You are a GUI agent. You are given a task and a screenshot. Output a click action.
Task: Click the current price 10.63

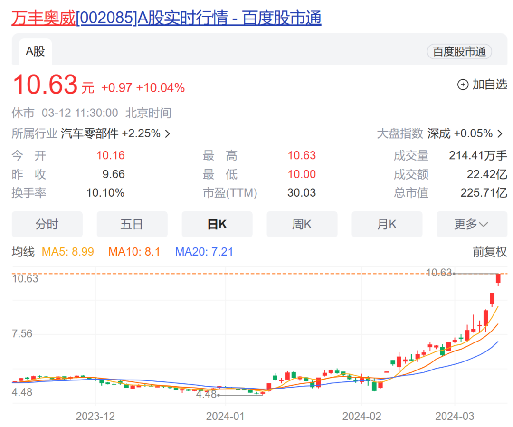[45, 85]
